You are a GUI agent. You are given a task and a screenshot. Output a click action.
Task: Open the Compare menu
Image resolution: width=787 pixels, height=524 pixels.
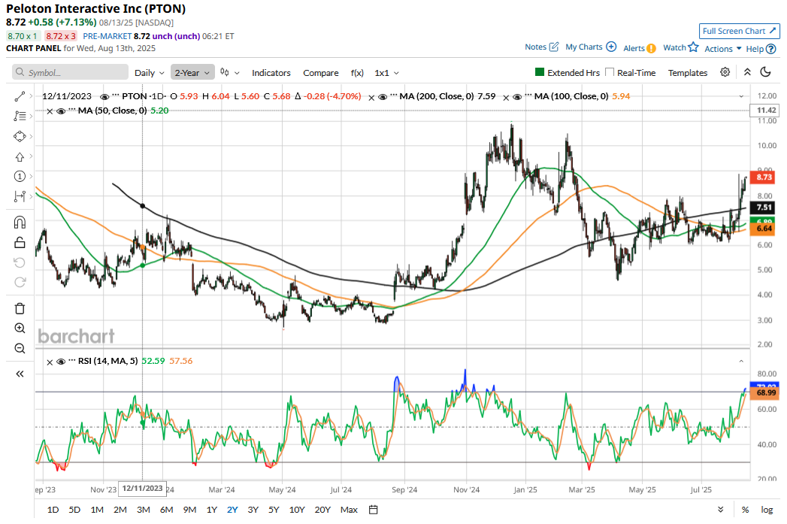click(x=321, y=73)
